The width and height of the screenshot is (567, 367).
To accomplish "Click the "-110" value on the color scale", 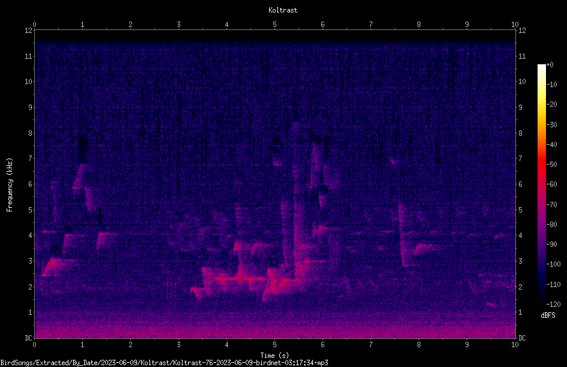I will click(x=553, y=285).
